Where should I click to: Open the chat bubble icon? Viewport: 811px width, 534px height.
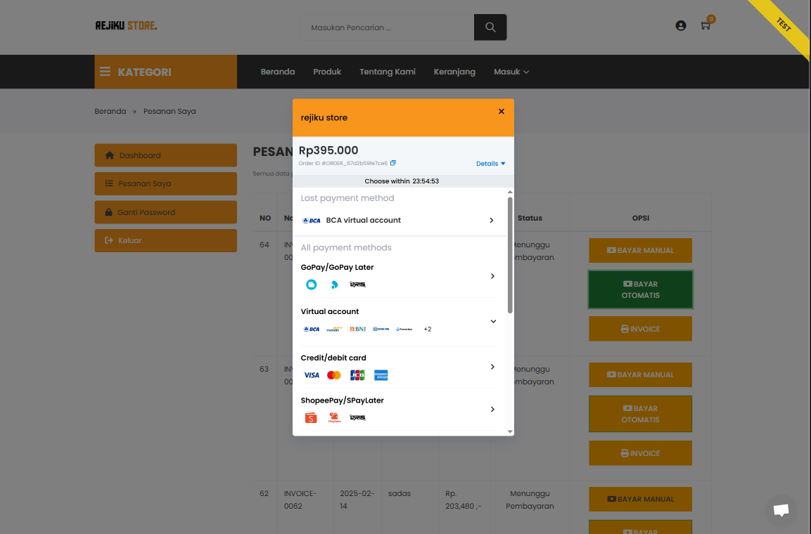pyautogui.click(x=781, y=511)
